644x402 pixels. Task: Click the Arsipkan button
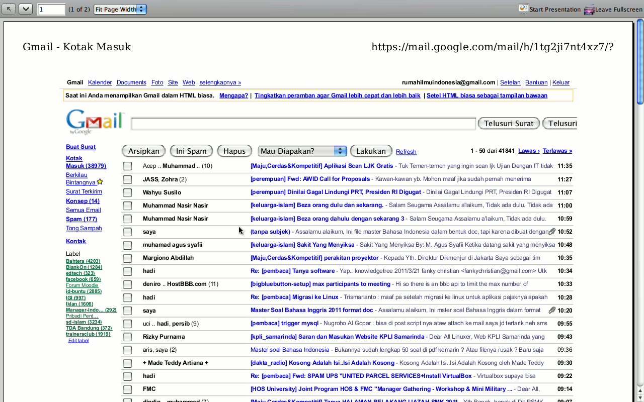point(144,151)
